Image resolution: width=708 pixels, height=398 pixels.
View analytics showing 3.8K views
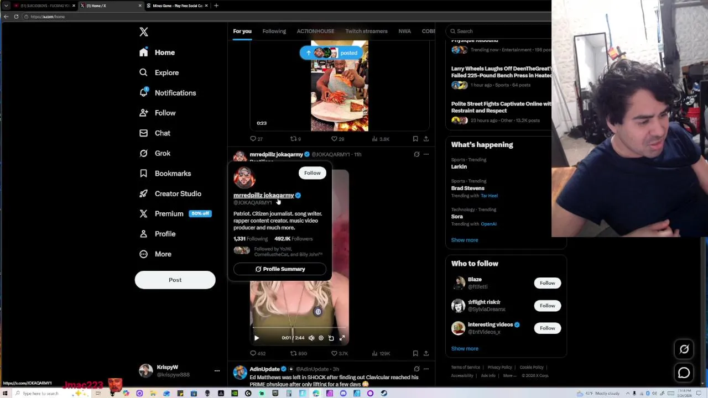pos(381,139)
